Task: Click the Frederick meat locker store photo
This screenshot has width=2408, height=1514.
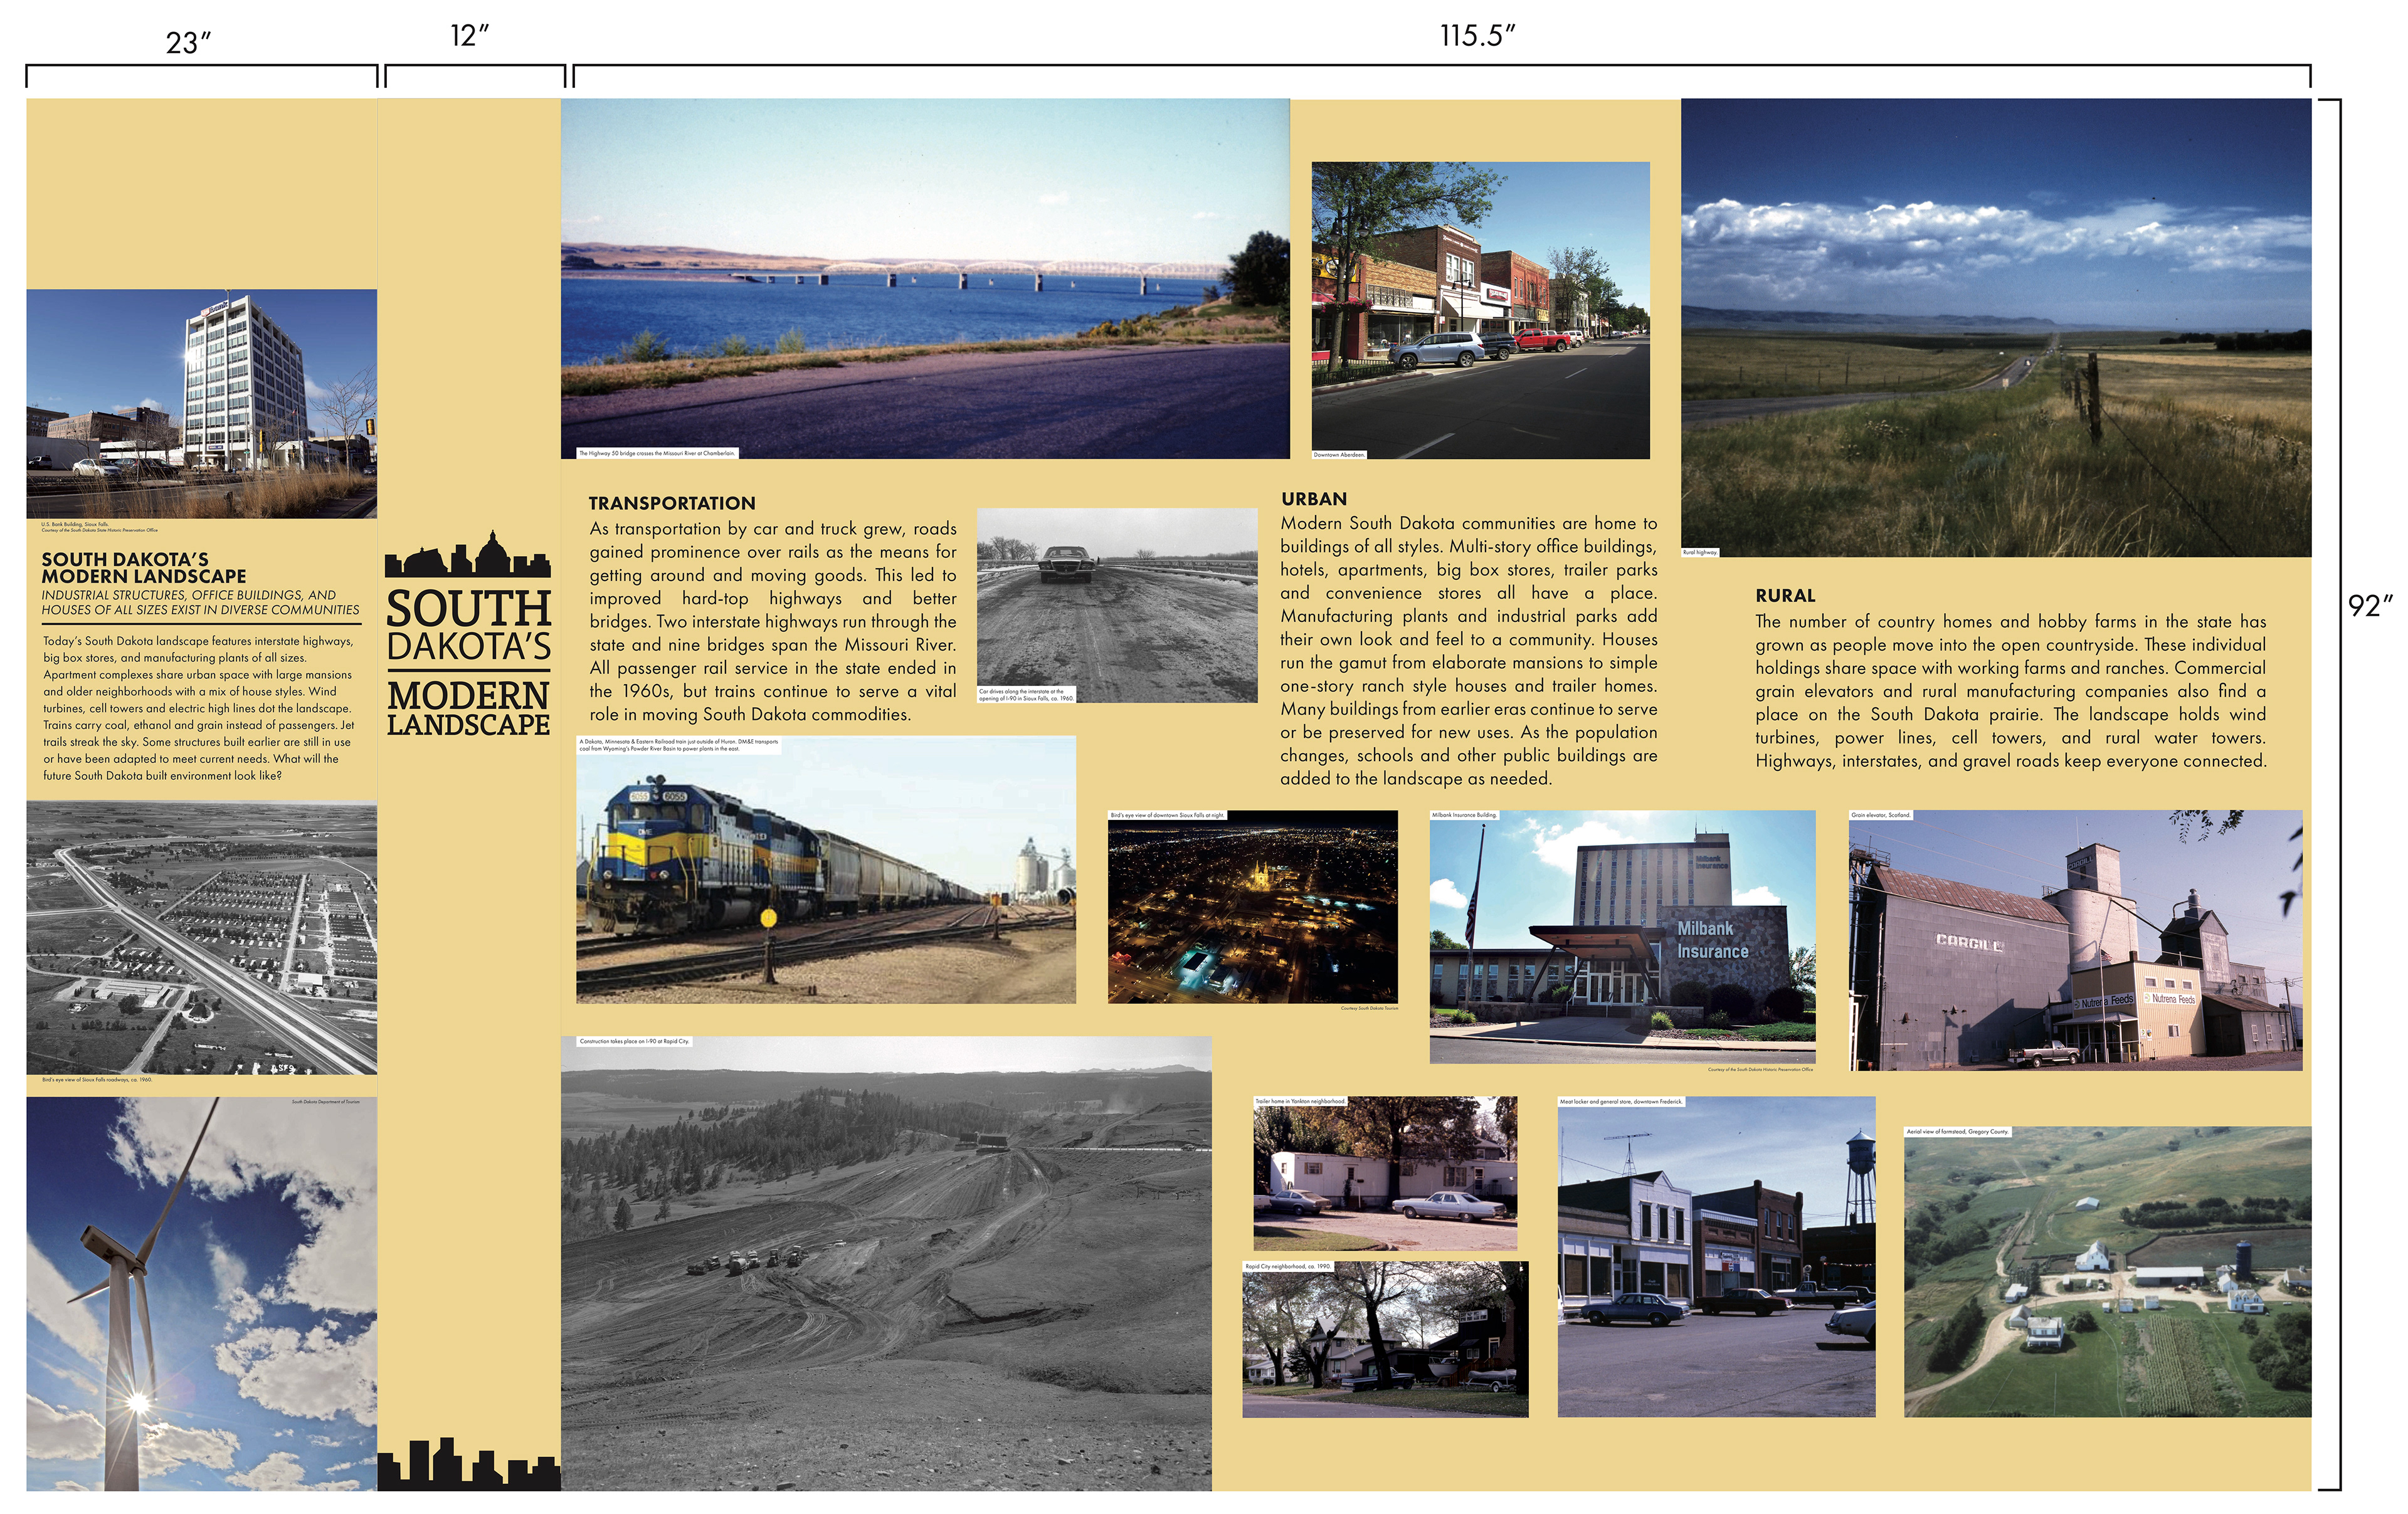Action: 1716,1256
